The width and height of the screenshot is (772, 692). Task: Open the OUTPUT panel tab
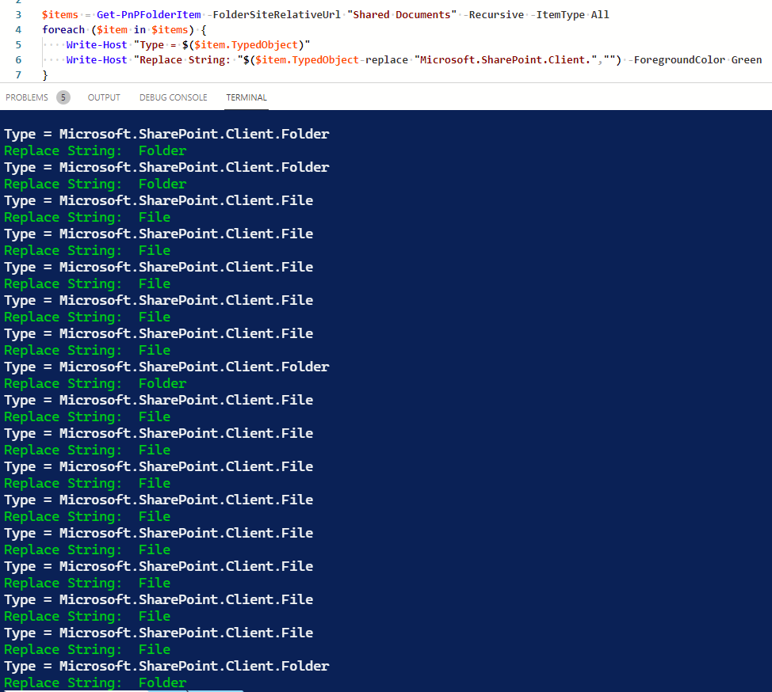tap(103, 97)
